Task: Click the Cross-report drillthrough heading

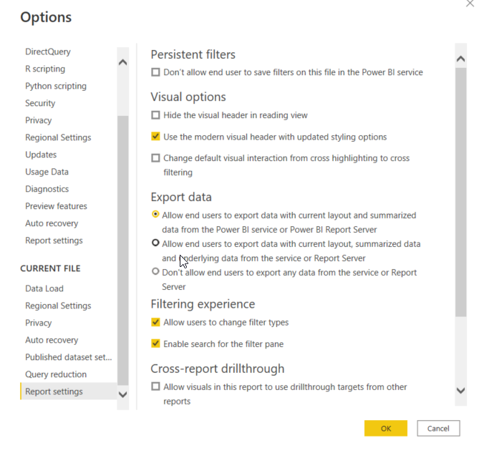Action: click(x=218, y=369)
